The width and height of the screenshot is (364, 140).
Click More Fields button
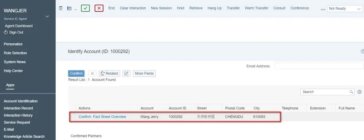pyautogui.click(x=144, y=73)
